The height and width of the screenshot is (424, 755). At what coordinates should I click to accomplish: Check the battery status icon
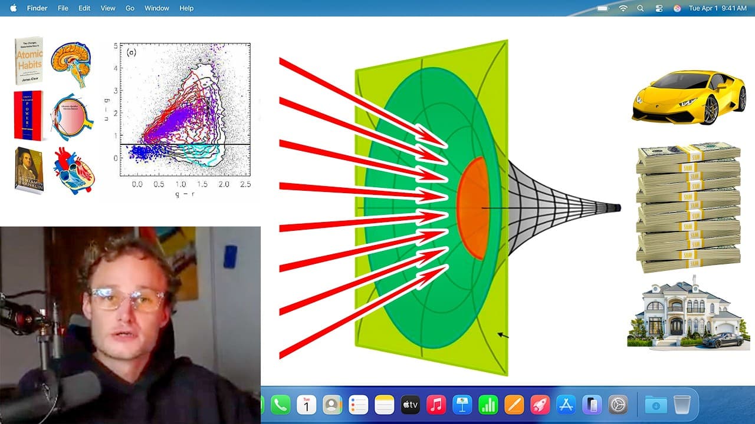pyautogui.click(x=603, y=8)
